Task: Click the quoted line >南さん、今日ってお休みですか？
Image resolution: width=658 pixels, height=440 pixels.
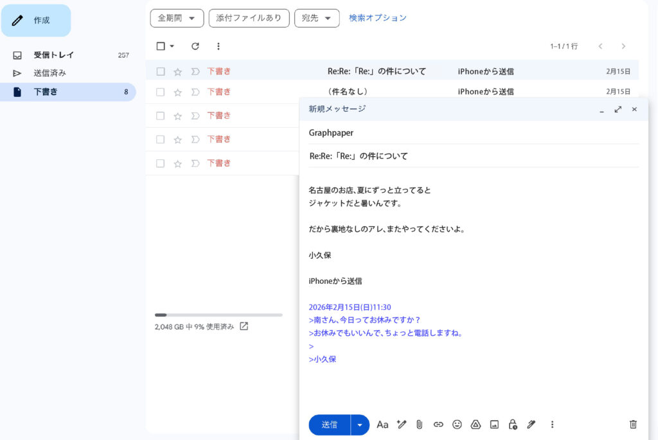Action: tap(364, 320)
